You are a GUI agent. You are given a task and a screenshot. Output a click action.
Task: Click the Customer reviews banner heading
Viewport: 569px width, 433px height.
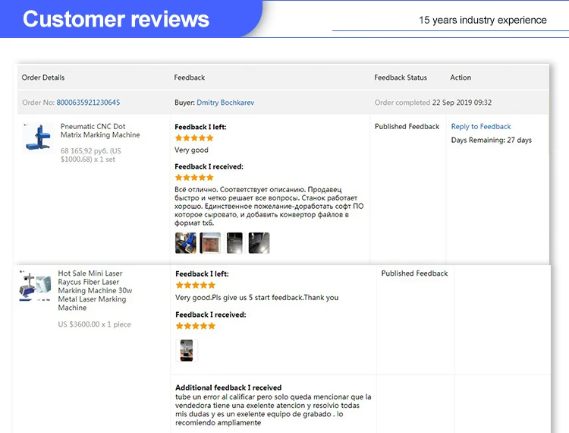coord(116,19)
